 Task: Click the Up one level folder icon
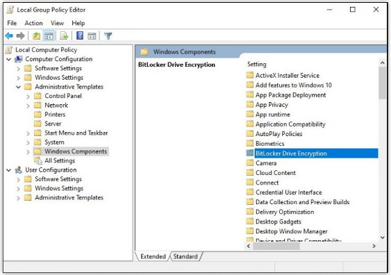(36, 36)
